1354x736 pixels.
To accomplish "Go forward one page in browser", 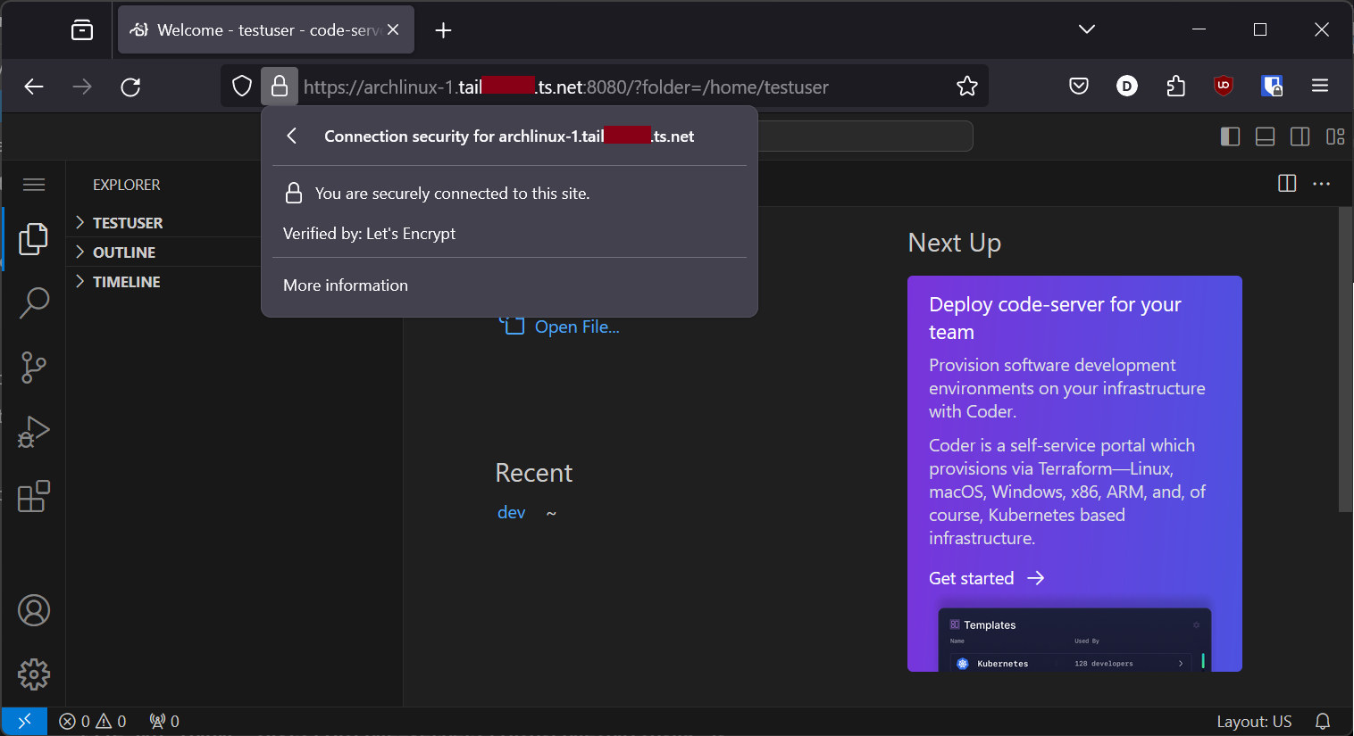I will pyautogui.click(x=82, y=87).
